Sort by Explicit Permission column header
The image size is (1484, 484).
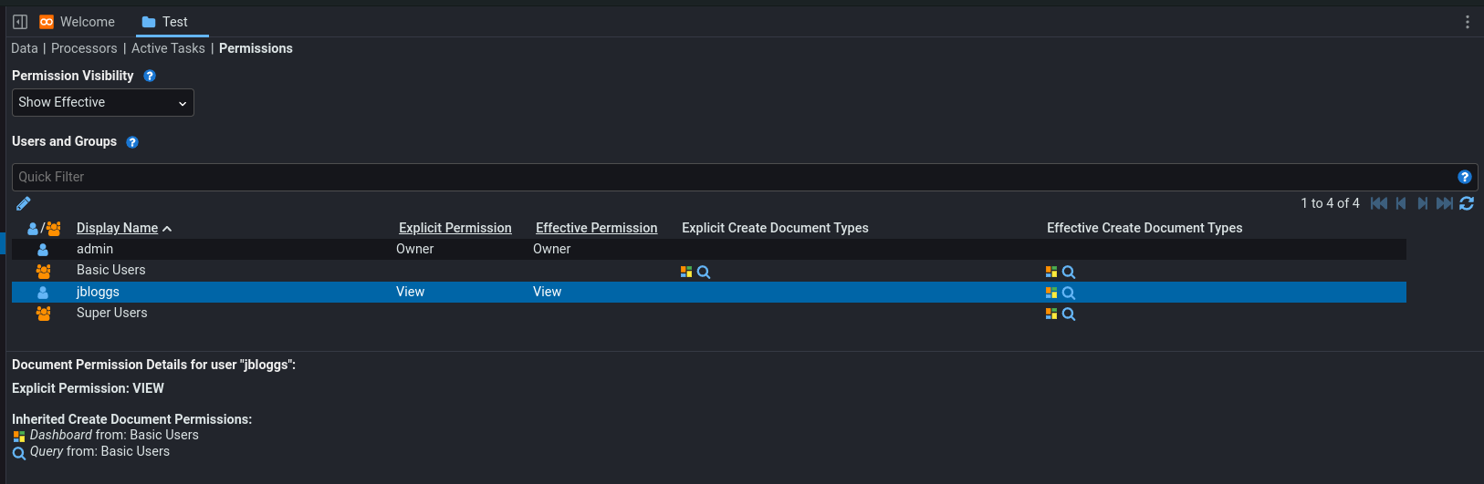click(455, 228)
